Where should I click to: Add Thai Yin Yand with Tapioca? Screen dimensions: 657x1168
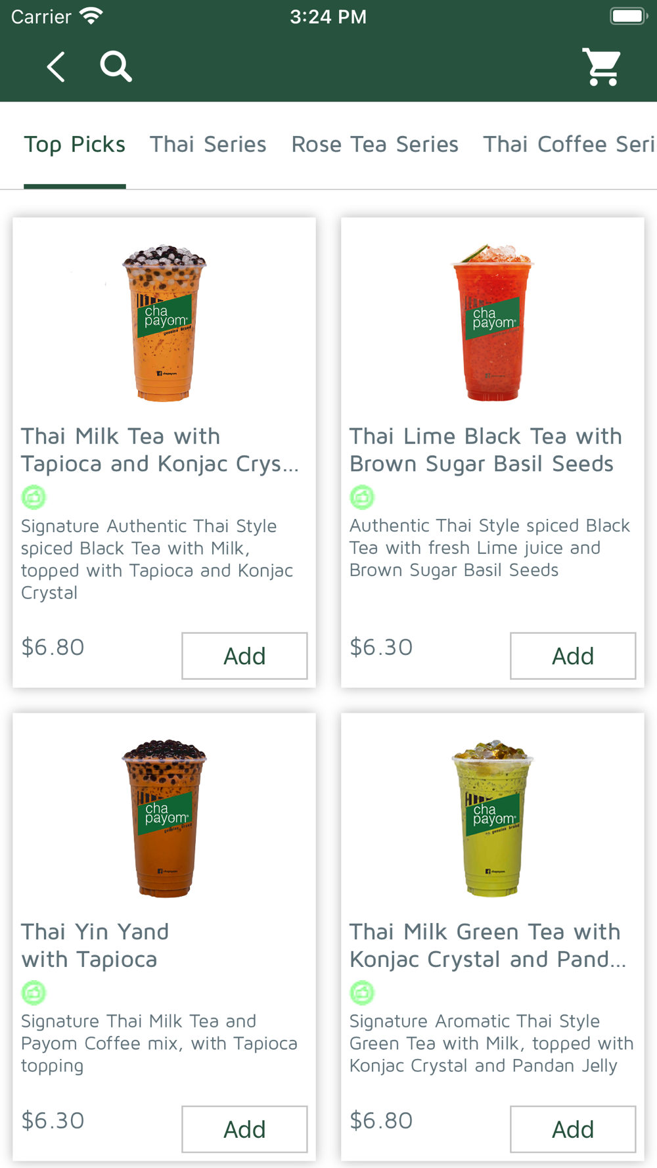pos(244,1129)
